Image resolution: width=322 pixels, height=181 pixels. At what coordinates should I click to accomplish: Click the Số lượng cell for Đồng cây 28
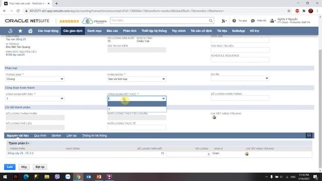click(x=188, y=154)
